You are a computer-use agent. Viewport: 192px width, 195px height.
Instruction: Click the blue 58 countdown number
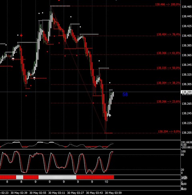click(125, 95)
